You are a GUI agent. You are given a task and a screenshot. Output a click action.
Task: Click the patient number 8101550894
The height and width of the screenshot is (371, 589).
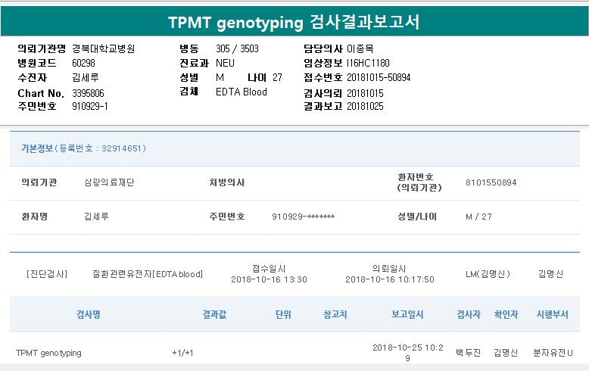coord(491,182)
